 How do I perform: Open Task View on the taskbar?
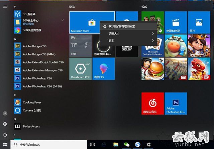93,145
